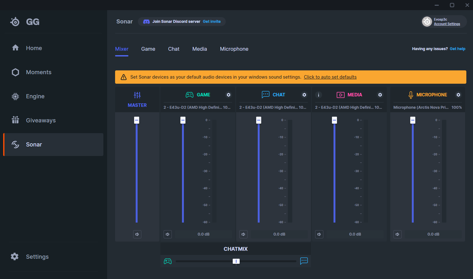This screenshot has height=279, width=473.
Task: Click the Microphone 0.0 dB value field
Action: [x=433, y=234]
